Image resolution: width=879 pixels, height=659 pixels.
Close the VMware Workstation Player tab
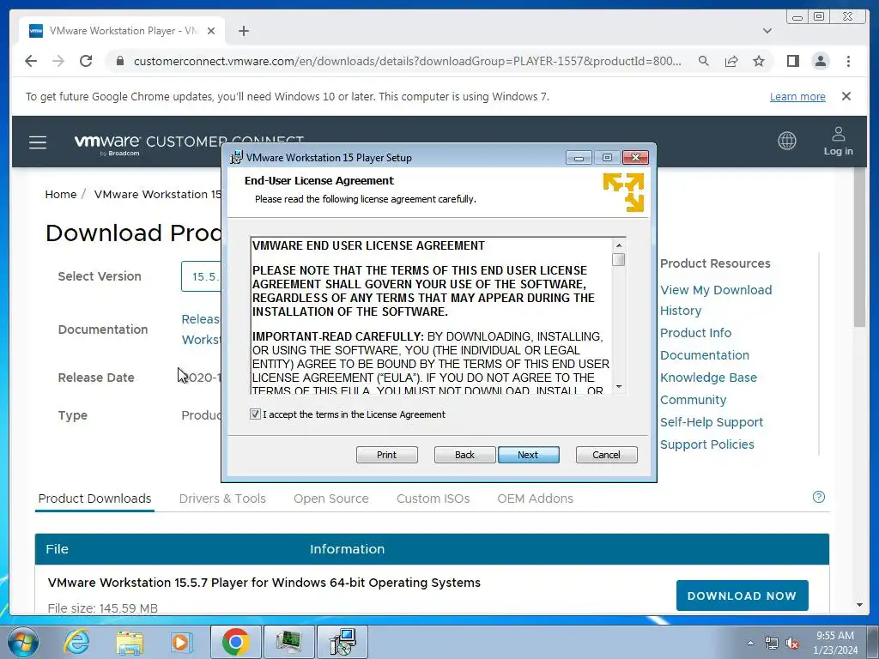click(x=211, y=31)
